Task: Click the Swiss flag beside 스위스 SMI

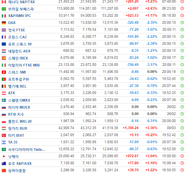Action: click(4, 72)
